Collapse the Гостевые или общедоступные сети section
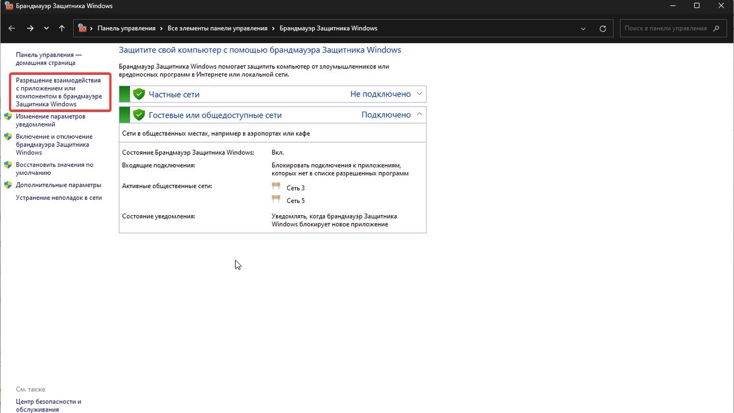This screenshot has width=734, height=413. [x=420, y=115]
